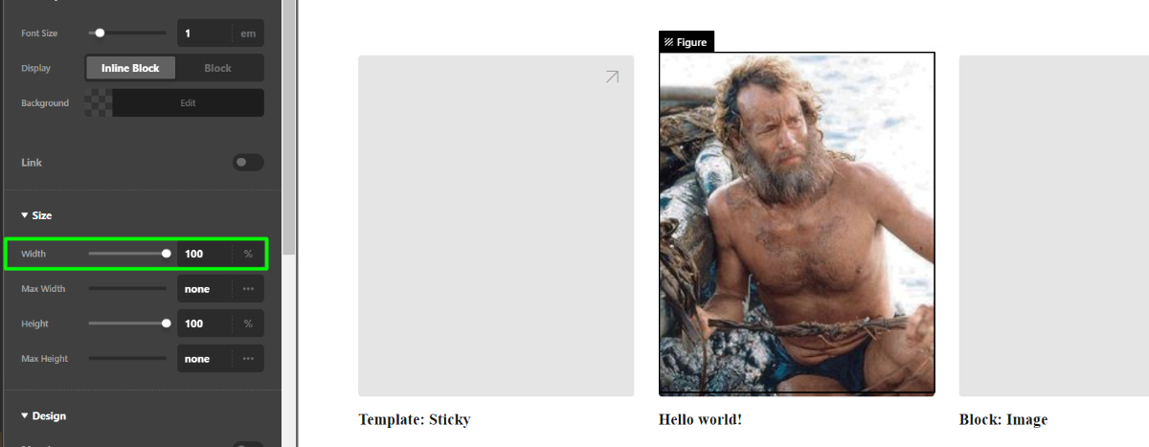Select the Block display option
The height and width of the screenshot is (447, 1149).
[x=218, y=68]
